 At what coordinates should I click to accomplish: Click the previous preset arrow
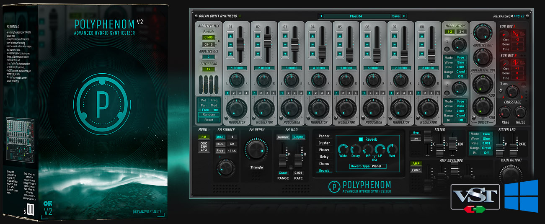coord(321,16)
